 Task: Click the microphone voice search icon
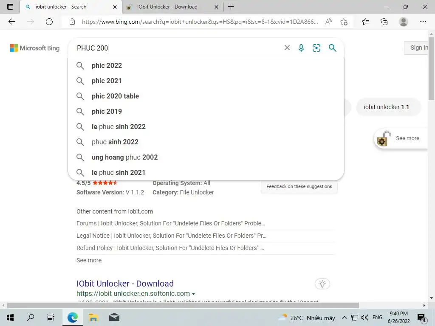pyautogui.click(x=301, y=48)
